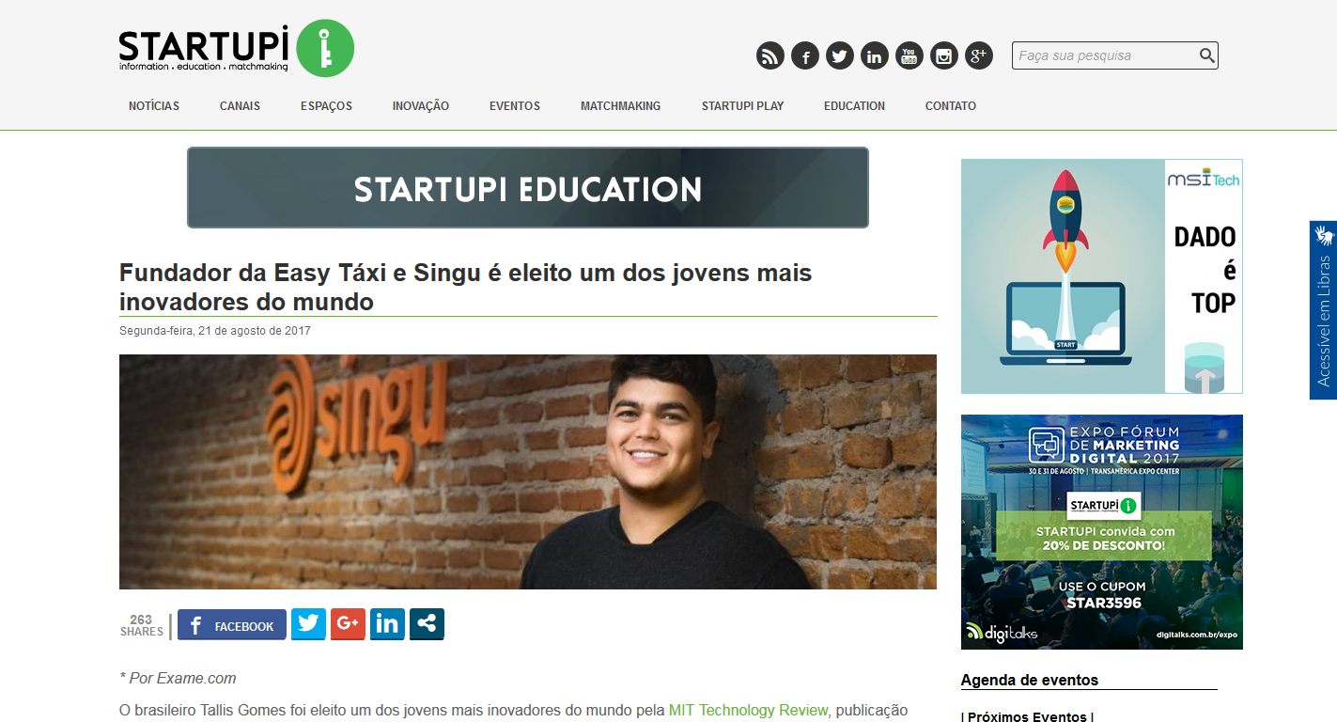This screenshot has height=722, width=1337.
Task: Click the search magnifier icon
Action: point(1207,55)
